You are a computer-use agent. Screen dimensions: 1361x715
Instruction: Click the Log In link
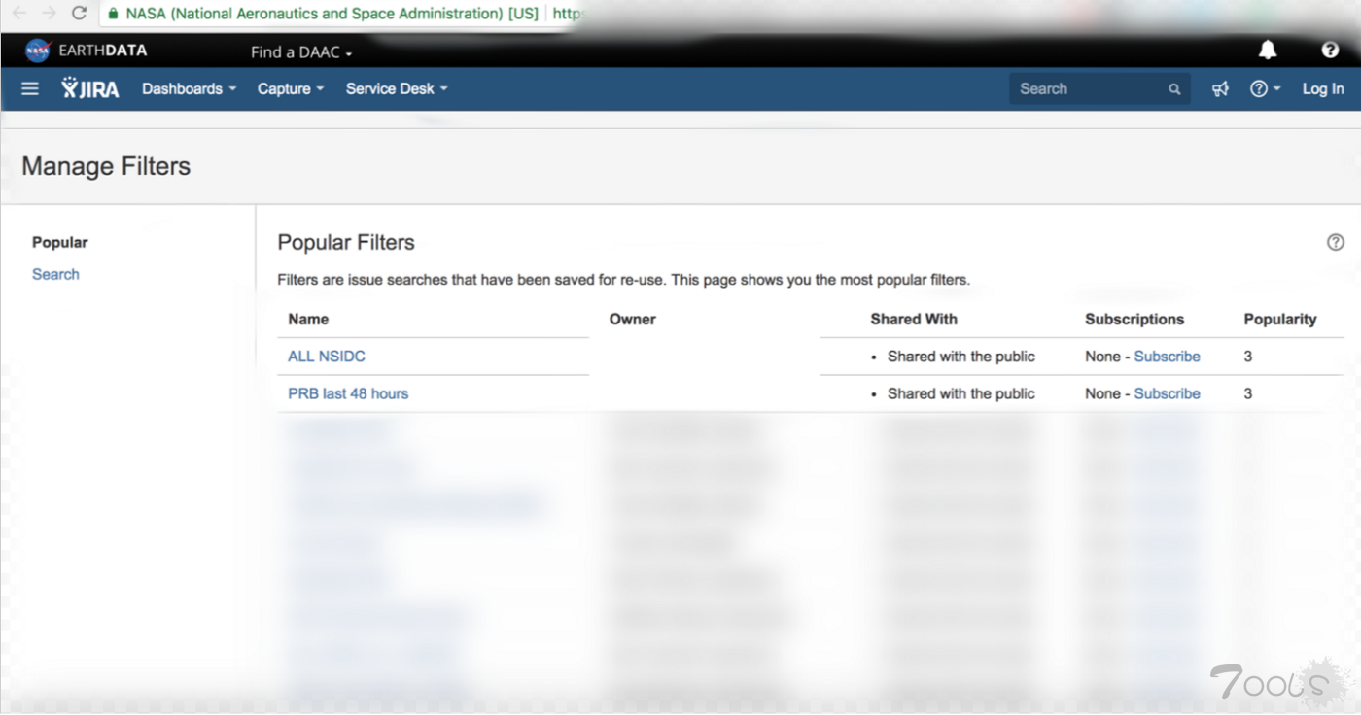click(x=1323, y=88)
